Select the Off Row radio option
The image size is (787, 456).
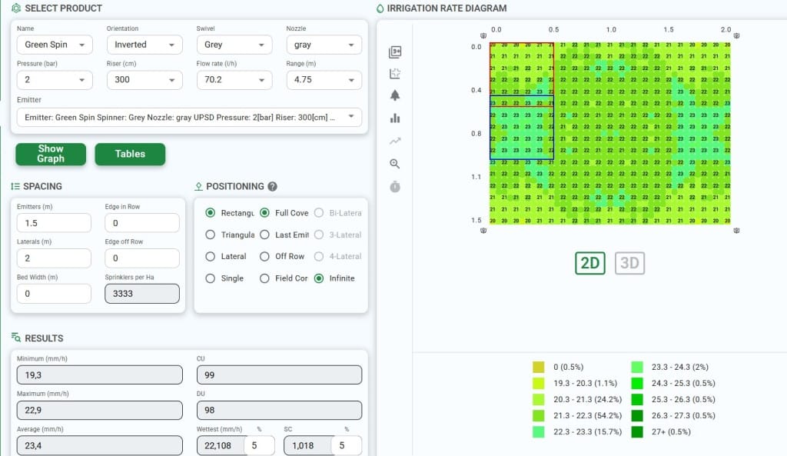[264, 256]
